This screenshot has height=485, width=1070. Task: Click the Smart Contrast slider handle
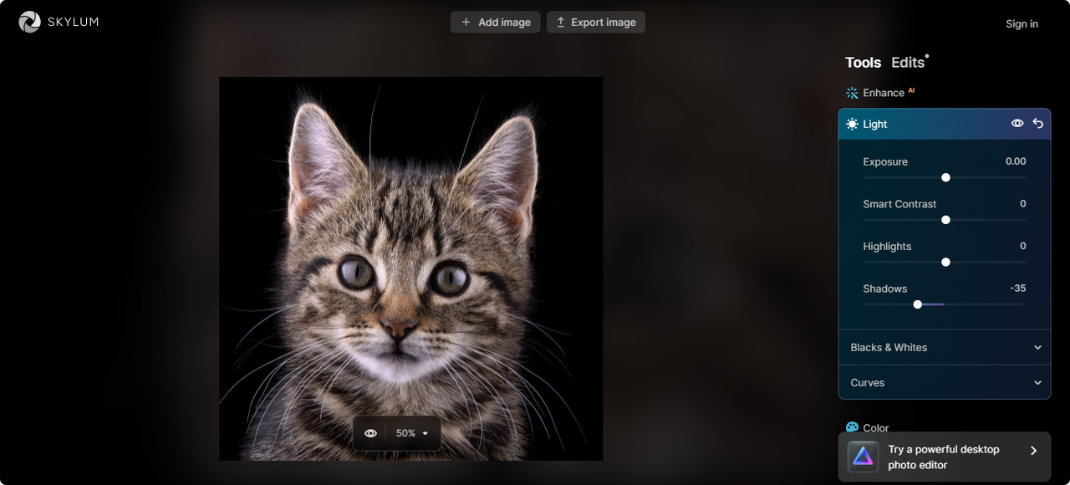click(x=945, y=220)
